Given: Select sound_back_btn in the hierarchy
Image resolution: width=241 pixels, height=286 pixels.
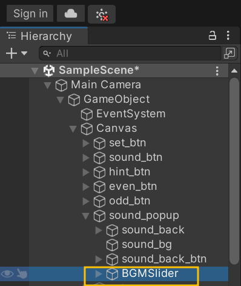Looking at the screenshot, I should coord(164,259).
